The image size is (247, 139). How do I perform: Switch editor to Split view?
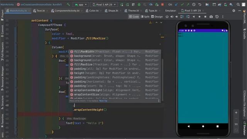(145, 17)
